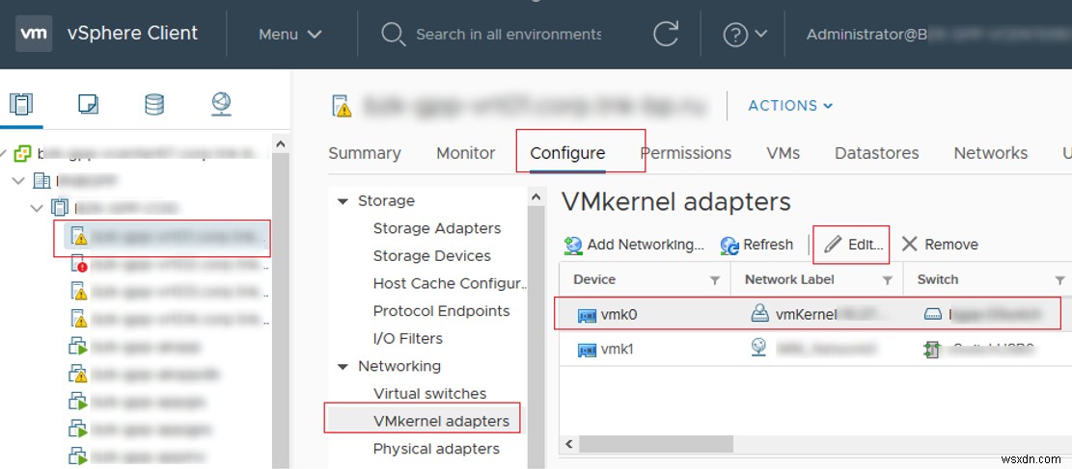Open Virtual switches

click(429, 394)
